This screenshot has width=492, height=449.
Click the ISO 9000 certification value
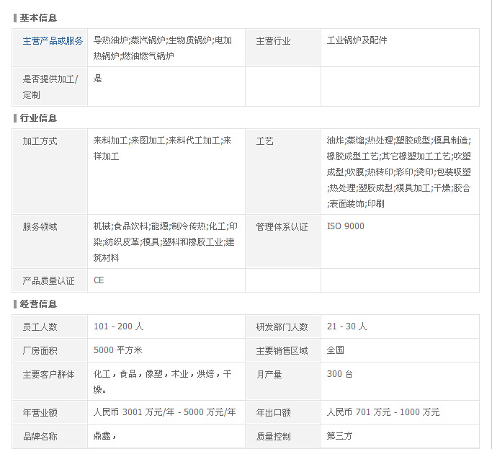pyautogui.click(x=346, y=226)
